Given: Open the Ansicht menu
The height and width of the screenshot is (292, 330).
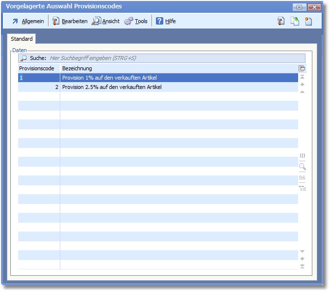Looking at the screenshot, I should (105, 21).
